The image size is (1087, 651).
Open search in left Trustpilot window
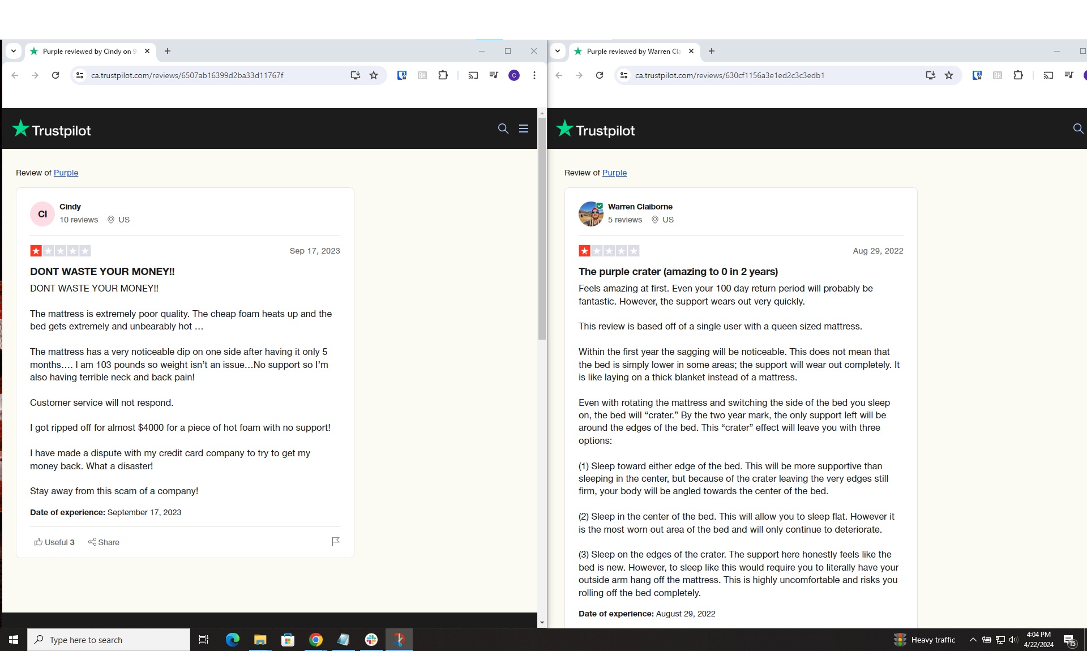(503, 129)
